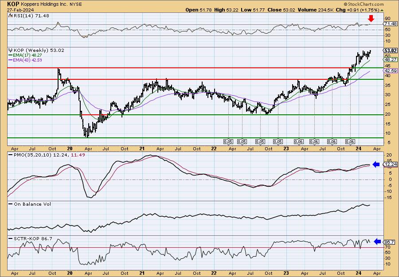Click the SCTR-KOP 86.7 panel label

[32, 238]
